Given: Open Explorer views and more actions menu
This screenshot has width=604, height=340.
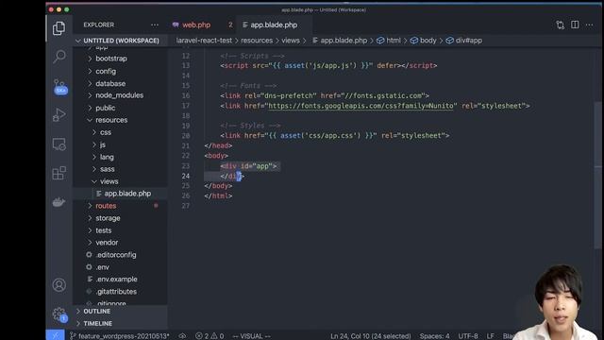Looking at the screenshot, I should click(155, 25).
